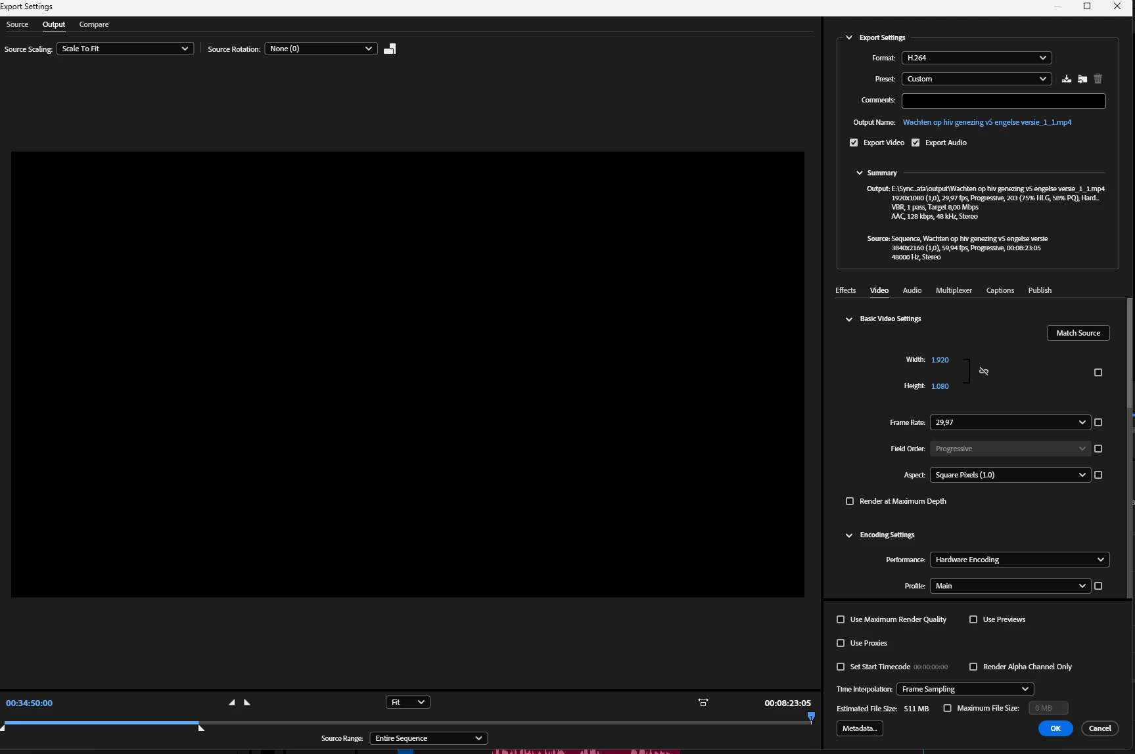This screenshot has width=1135, height=754.
Task: Click the current timecode 00:34:50:00
Action: click(x=29, y=703)
